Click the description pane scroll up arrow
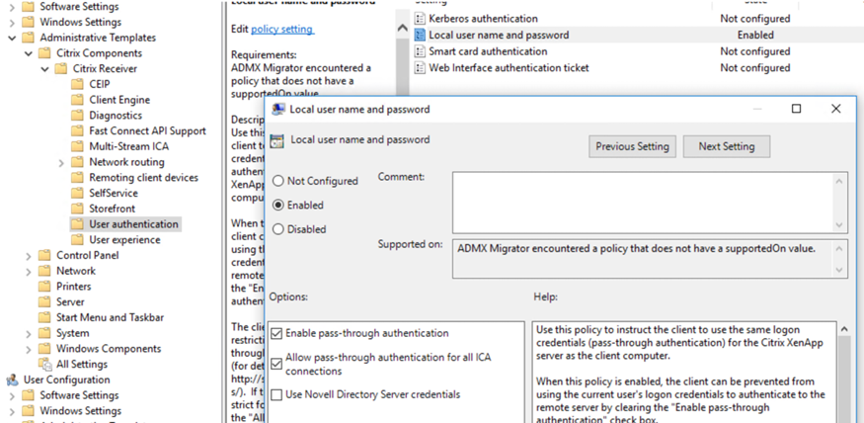Image resolution: width=864 pixels, height=423 pixels. (x=402, y=28)
